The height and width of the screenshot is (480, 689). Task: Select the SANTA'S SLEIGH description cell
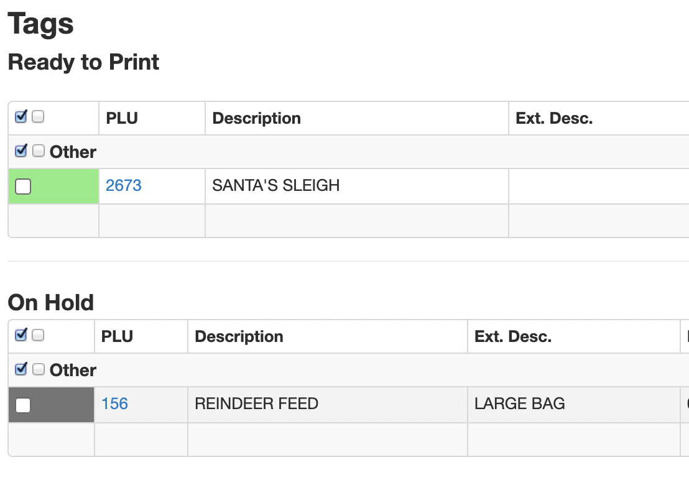(276, 185)
